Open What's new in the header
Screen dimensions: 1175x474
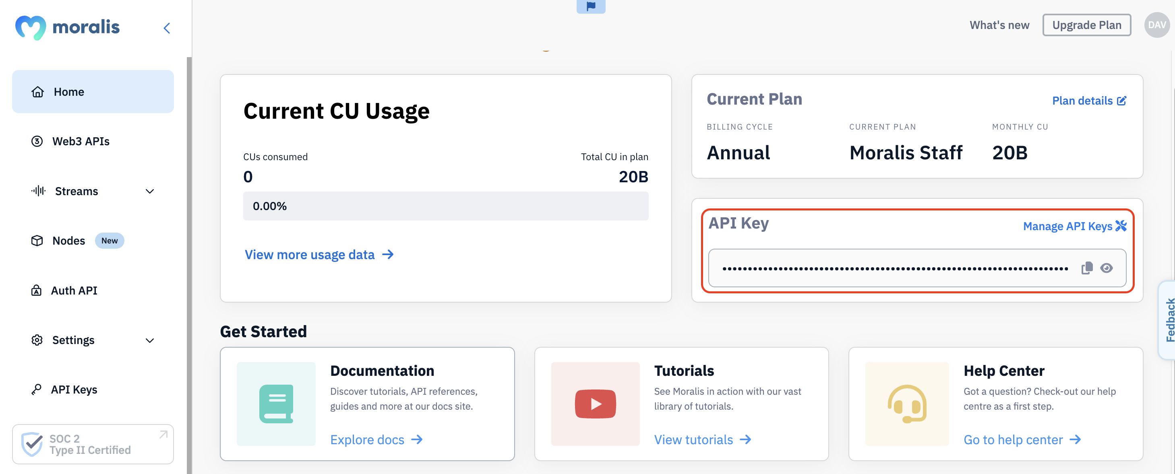tap(999, 25)
